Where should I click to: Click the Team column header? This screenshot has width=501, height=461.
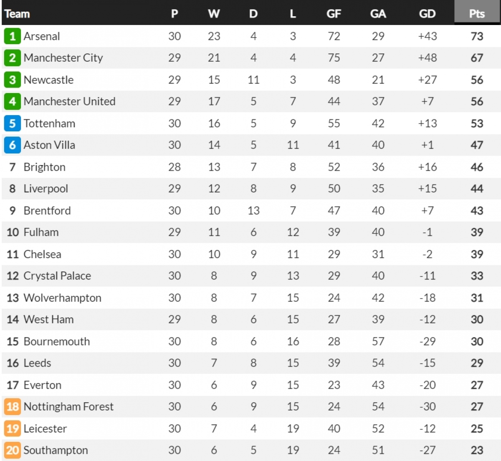17,14
